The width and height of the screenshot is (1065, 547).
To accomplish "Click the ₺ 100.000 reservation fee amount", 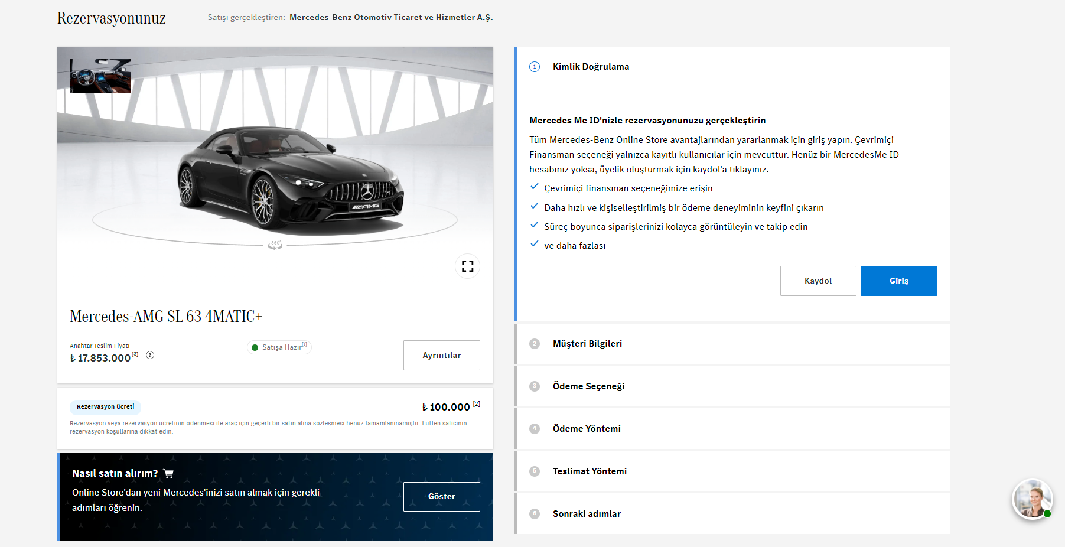I will tap(446, 407).
